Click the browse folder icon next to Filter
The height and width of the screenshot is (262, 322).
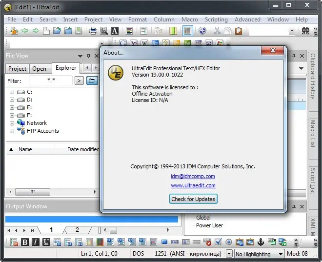[92, 81]
